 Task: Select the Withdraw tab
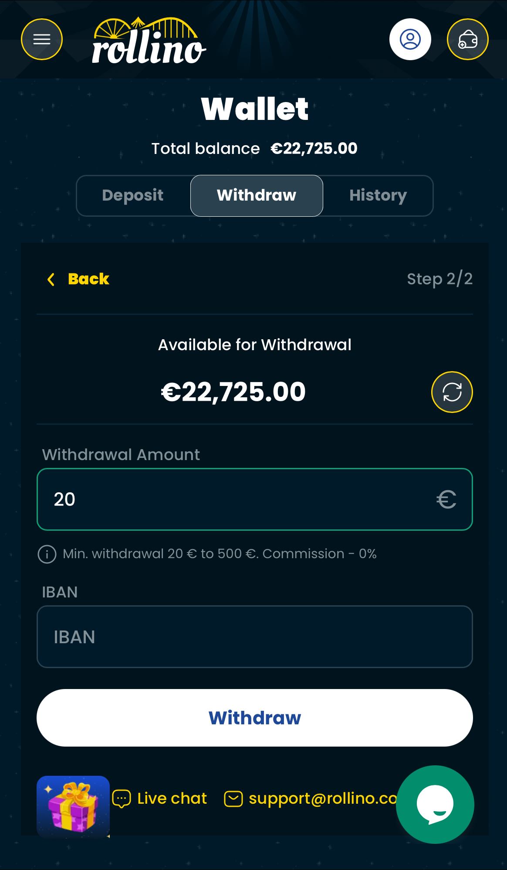click(x=257, y=195)
